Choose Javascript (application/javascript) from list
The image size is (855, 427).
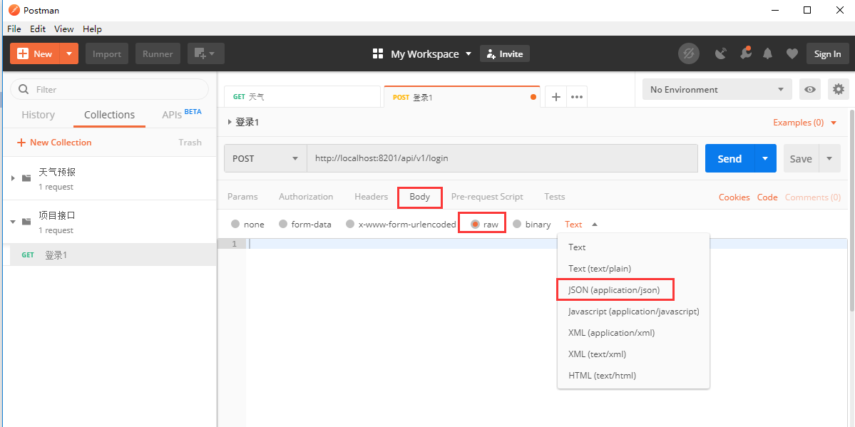click(x=634, y=312)
